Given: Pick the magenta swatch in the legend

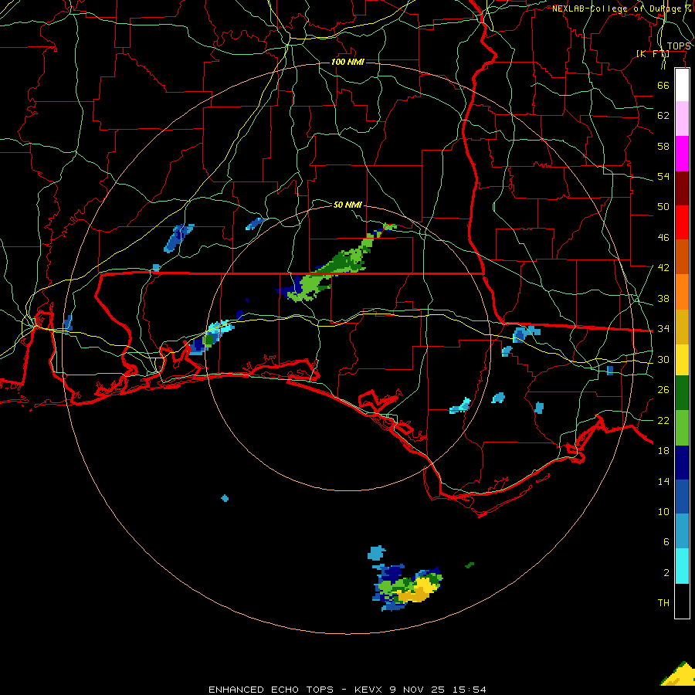Looking at the screenshot, I should pyautogui.click(x=682, y=154).
